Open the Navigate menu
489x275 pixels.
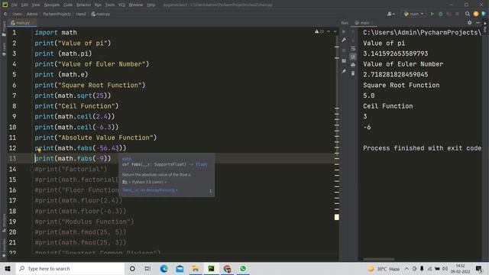pos(52,5)
